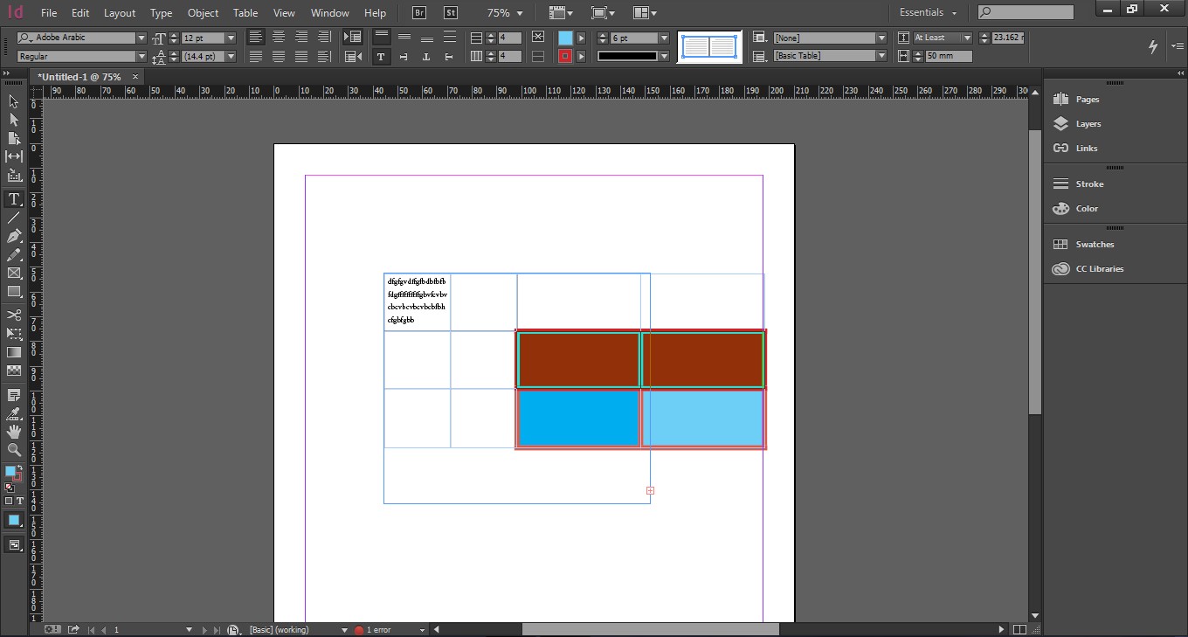This screenshot has width=1188, height=637.
Task: Select the Eyedropper tool
Action: (14, 413)
